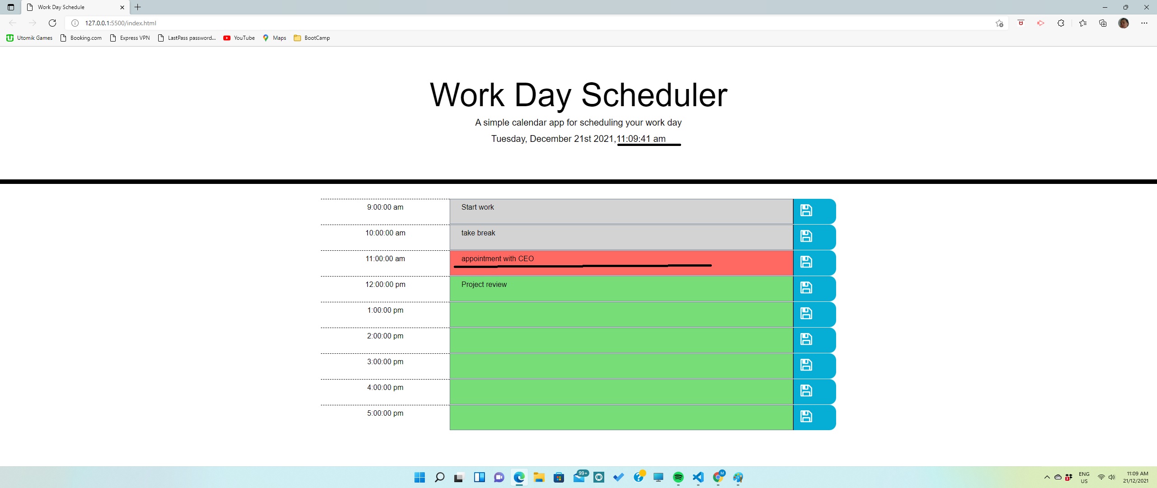1157x488 pixels.
Task: Open taskbar clock showing 11:09 AM
Action: [1136, 477]
